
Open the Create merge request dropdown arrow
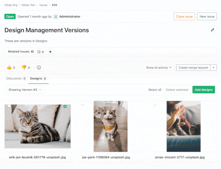[x=213, y=67]
